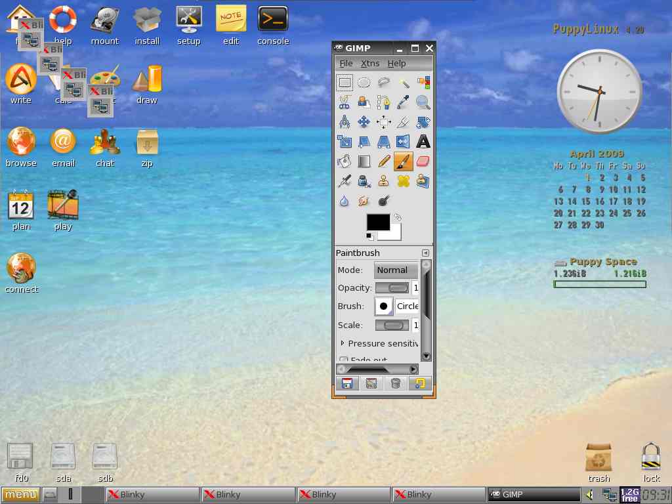The width and height of the screenshot is (672, 504).
Task: Select the Perspective Clone tool
Action: (423, 181)
